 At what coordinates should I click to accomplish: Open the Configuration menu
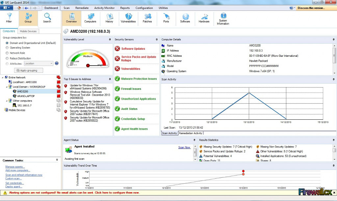point(144,8)
